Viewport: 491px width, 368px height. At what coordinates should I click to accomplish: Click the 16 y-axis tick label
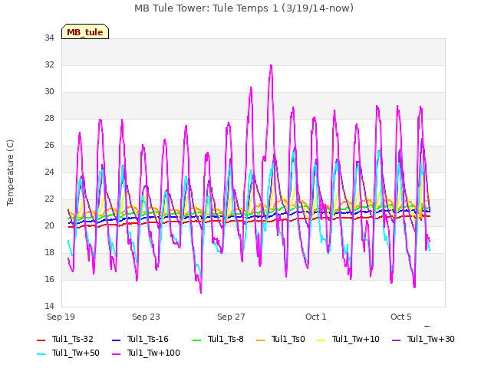49,279
